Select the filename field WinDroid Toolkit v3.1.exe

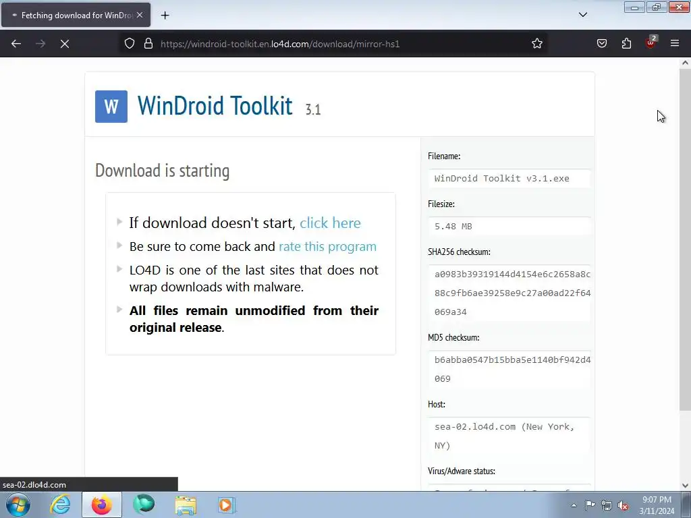509,178
